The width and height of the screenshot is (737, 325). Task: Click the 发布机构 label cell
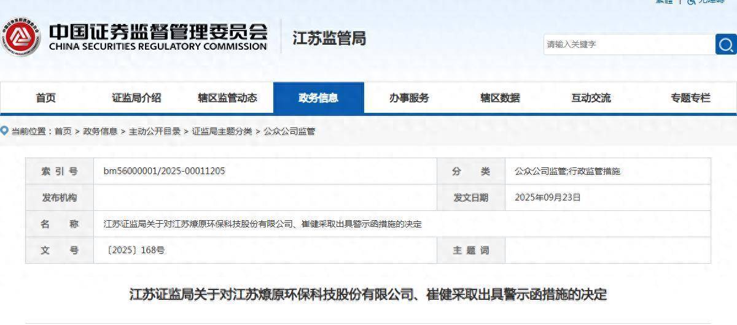point(60,197)
